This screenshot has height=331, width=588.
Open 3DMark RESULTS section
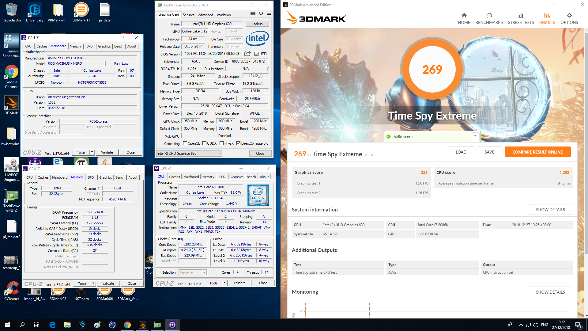547,19
